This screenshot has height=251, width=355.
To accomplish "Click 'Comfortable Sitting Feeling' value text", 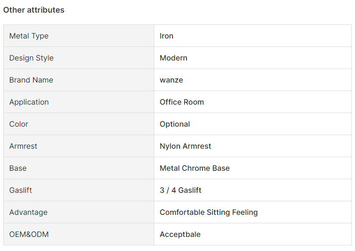I will point(209,213).
